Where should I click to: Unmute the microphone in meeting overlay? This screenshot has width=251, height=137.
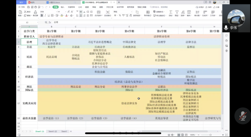click(243, 116)
